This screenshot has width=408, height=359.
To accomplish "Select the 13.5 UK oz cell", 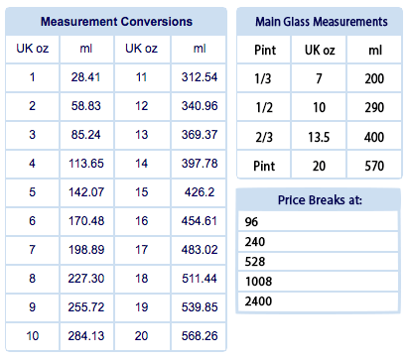I will coord(319,137).
